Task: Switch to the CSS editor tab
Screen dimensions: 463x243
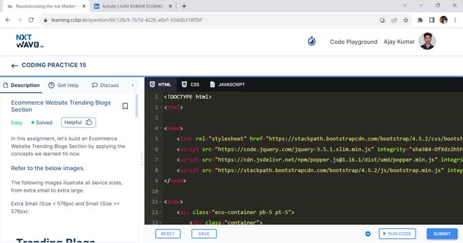Action: point(190,84)
